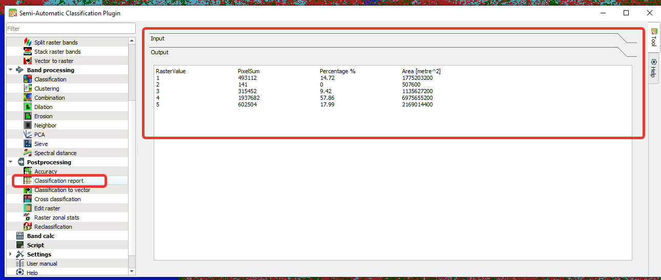Screen dimensions: 661x280
Task: Click the tree scrollbar up arrow
Action: coord(132,40)
